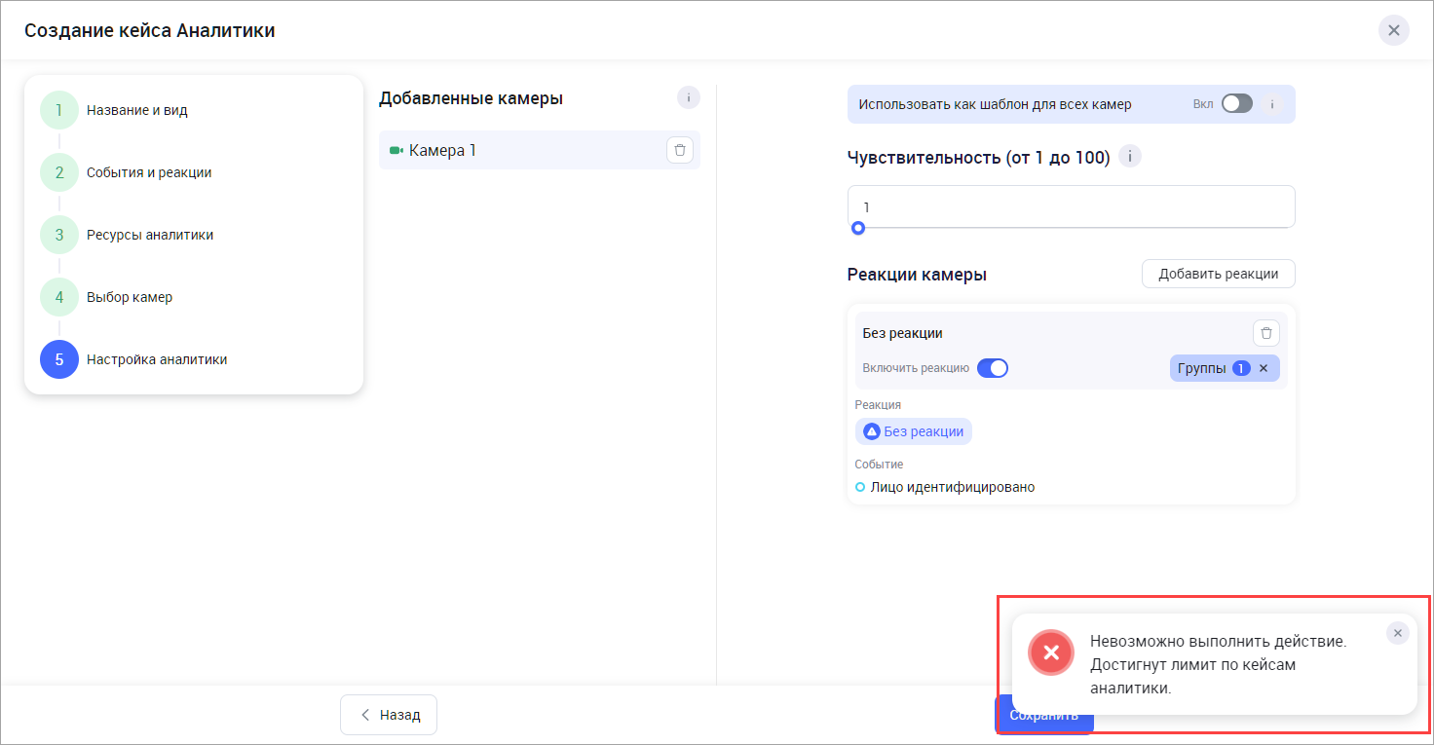Open the Без реакции reaction chip

[914, 431]
